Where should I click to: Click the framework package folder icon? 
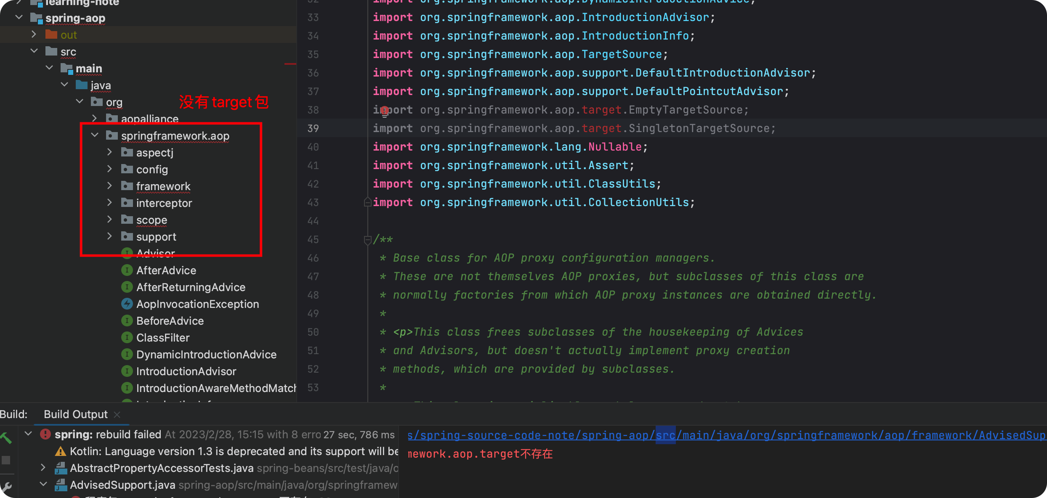coord(127,186)
